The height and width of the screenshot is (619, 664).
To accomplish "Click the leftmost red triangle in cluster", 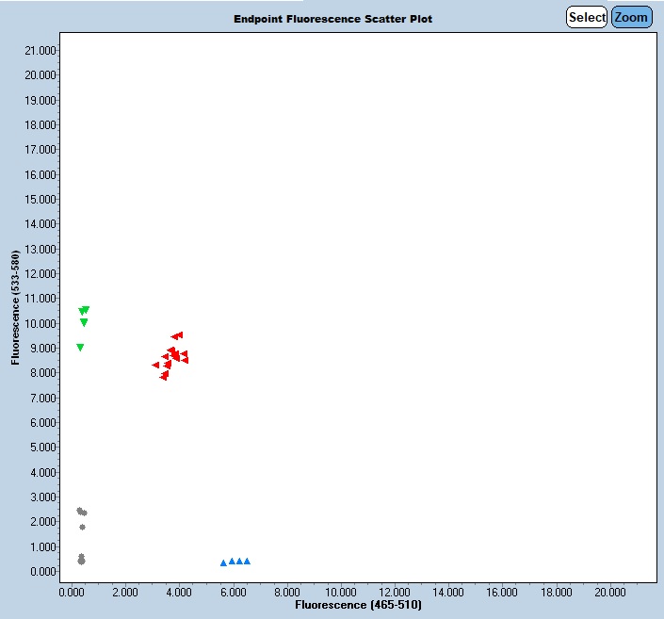I will tap(156, 365).
